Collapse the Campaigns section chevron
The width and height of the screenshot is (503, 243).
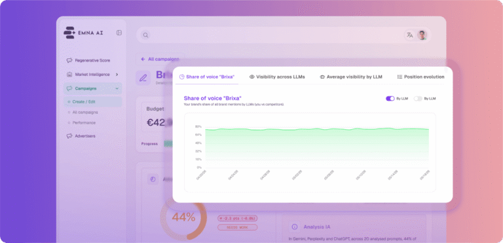(x=117, y=88)
